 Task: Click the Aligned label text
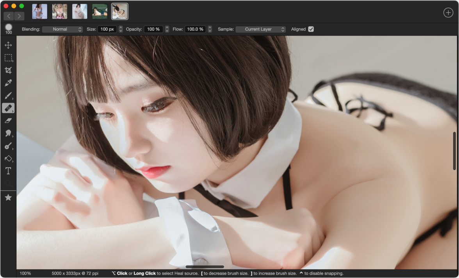(x=298, y=29)
